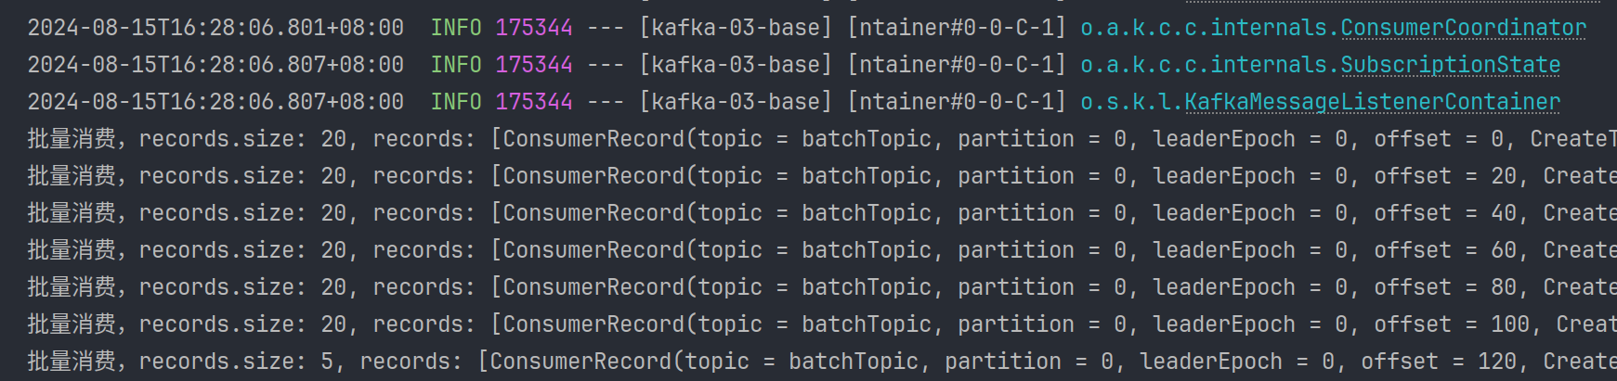1617x381 pixels.
Task: Click batchTopic in the offset = 120 line
Action: 854,362
